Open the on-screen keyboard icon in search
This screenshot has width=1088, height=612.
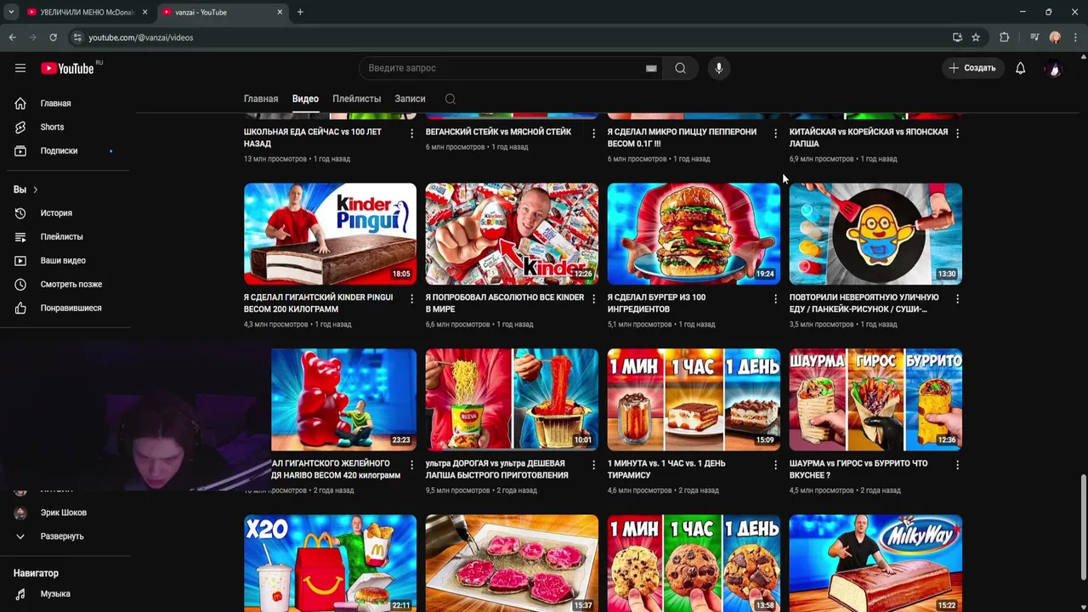(x=651, y=68)
